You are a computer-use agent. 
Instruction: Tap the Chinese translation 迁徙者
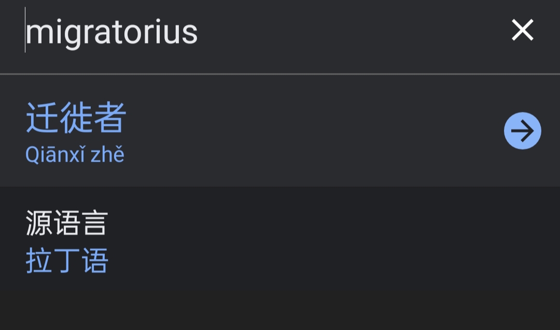76,118
